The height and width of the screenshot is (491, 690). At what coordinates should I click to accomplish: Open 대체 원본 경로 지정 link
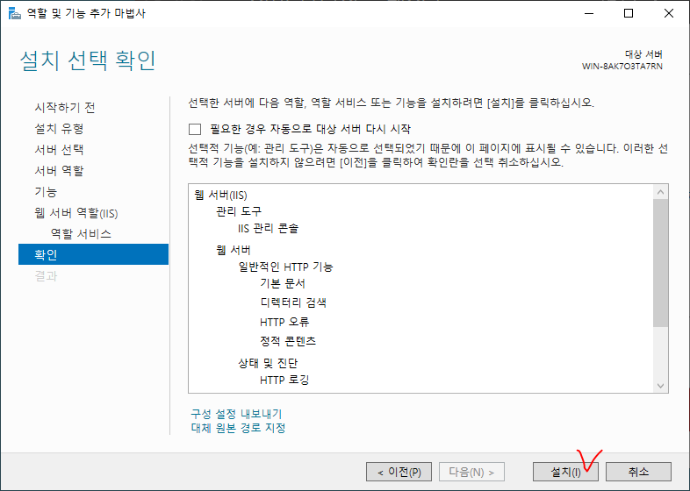(238, 428)
